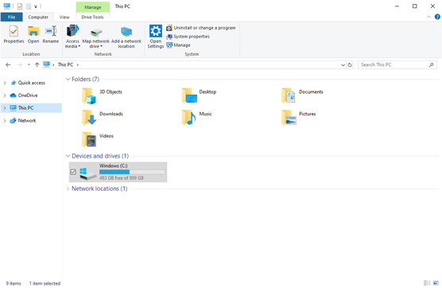Click Manage in System group
The height and width of the screenshot is (288, 442).
click(178, 45)
